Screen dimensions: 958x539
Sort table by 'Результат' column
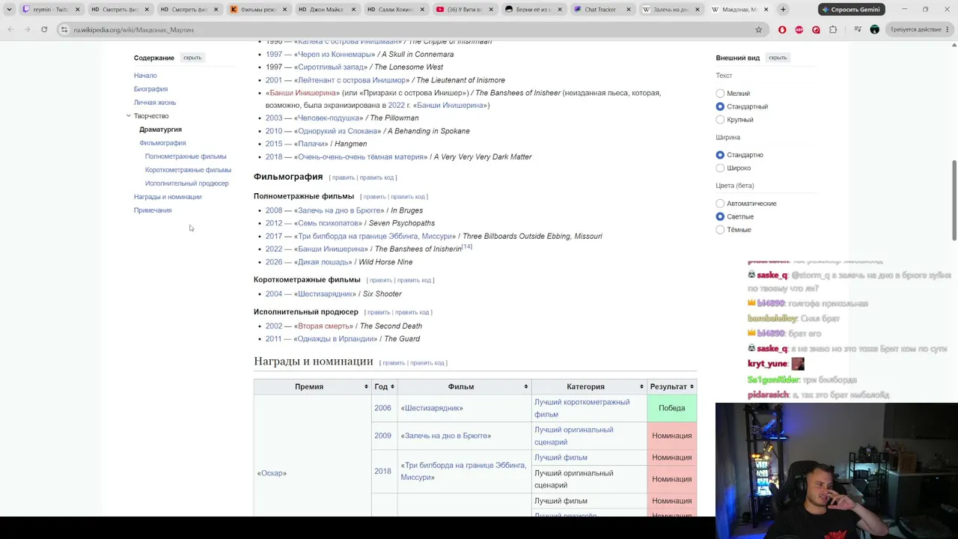[x=672, y=387]
